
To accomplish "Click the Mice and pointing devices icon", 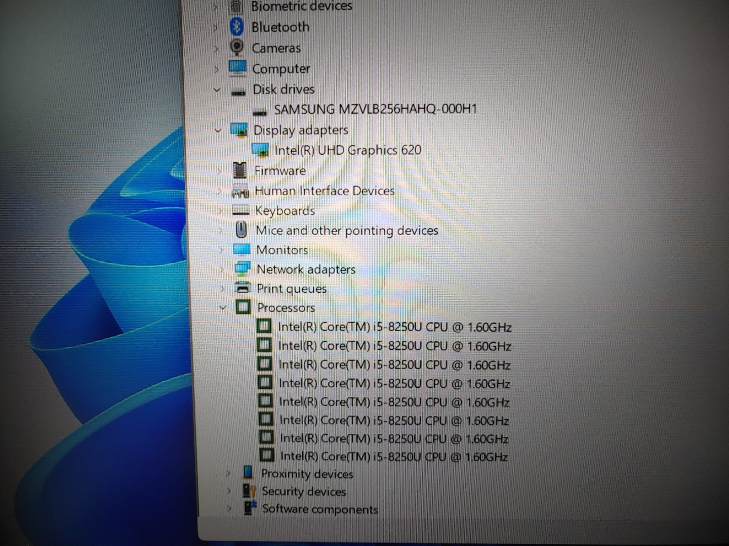I will click(241, 230).
